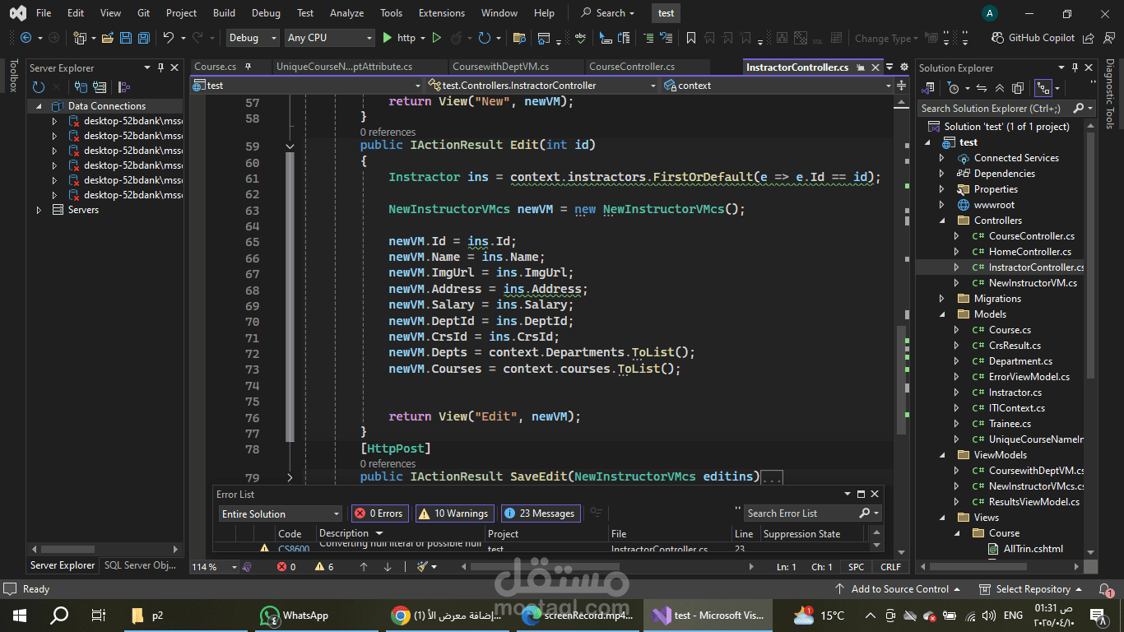Toggle the 0 Errors filter button
Viewport: 1124px width, 632px height.
(379, 513)
